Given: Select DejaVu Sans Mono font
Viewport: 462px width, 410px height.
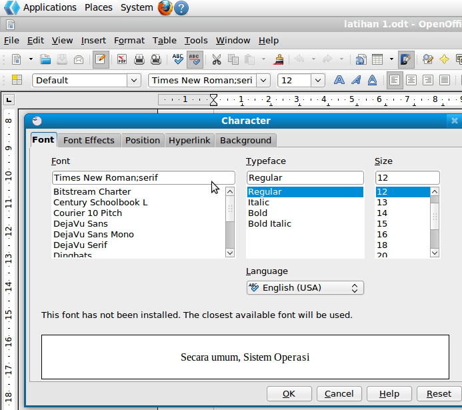Looking at the screenshot, I should coord(139,235).
